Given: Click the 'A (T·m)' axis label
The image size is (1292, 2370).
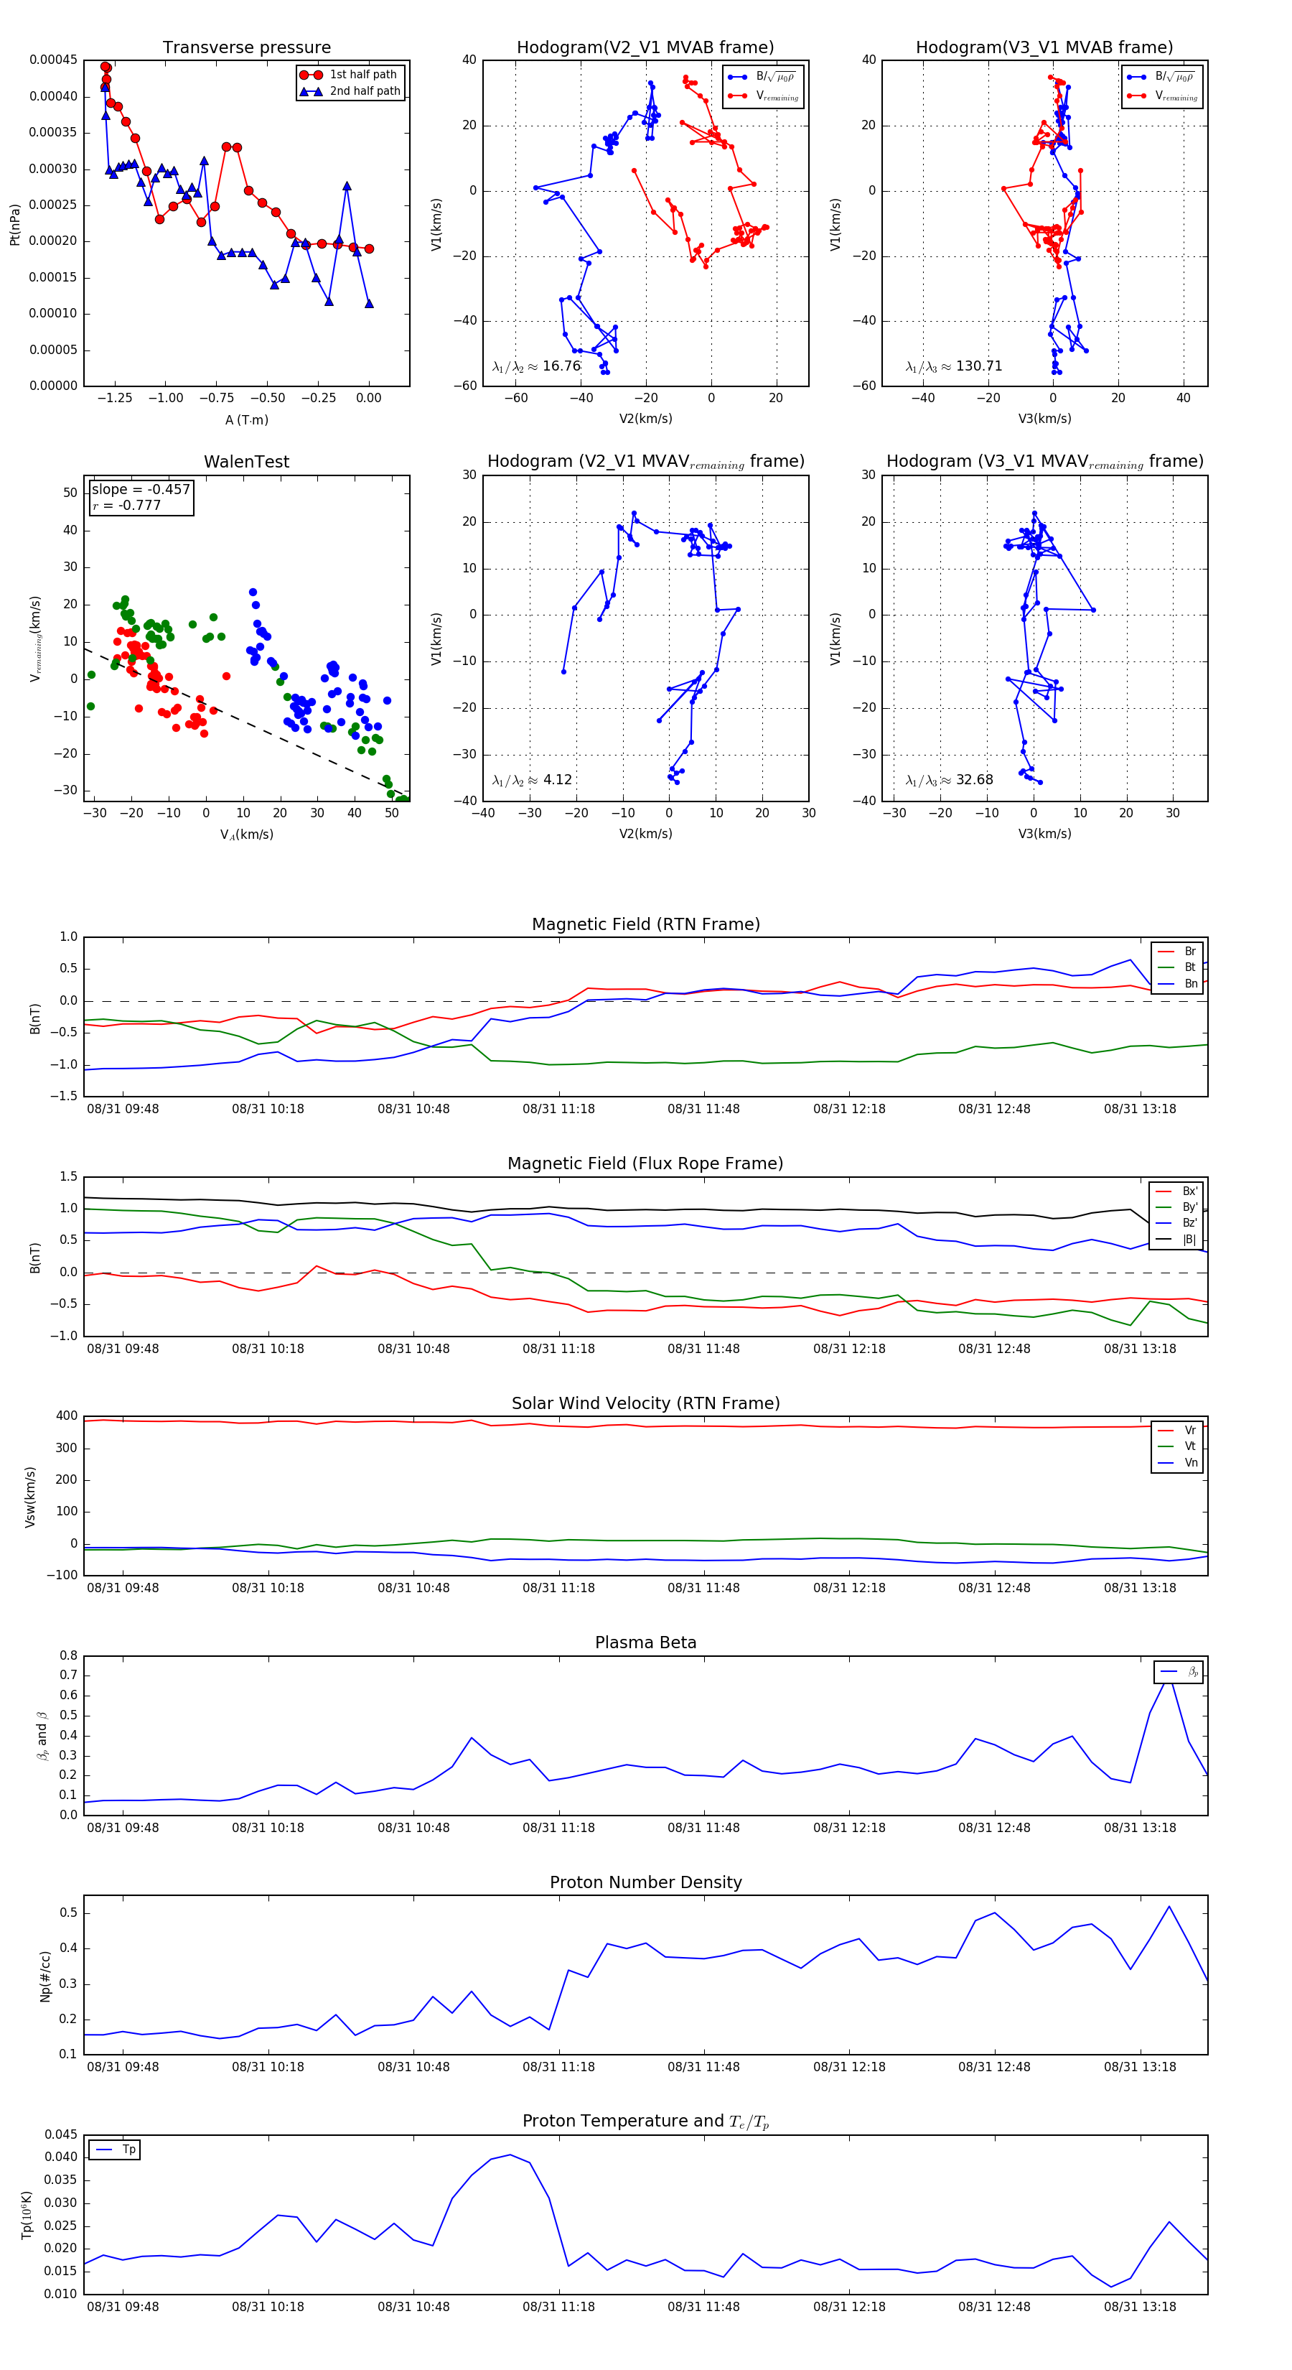Looking at the screenshot, I should 246,420.
